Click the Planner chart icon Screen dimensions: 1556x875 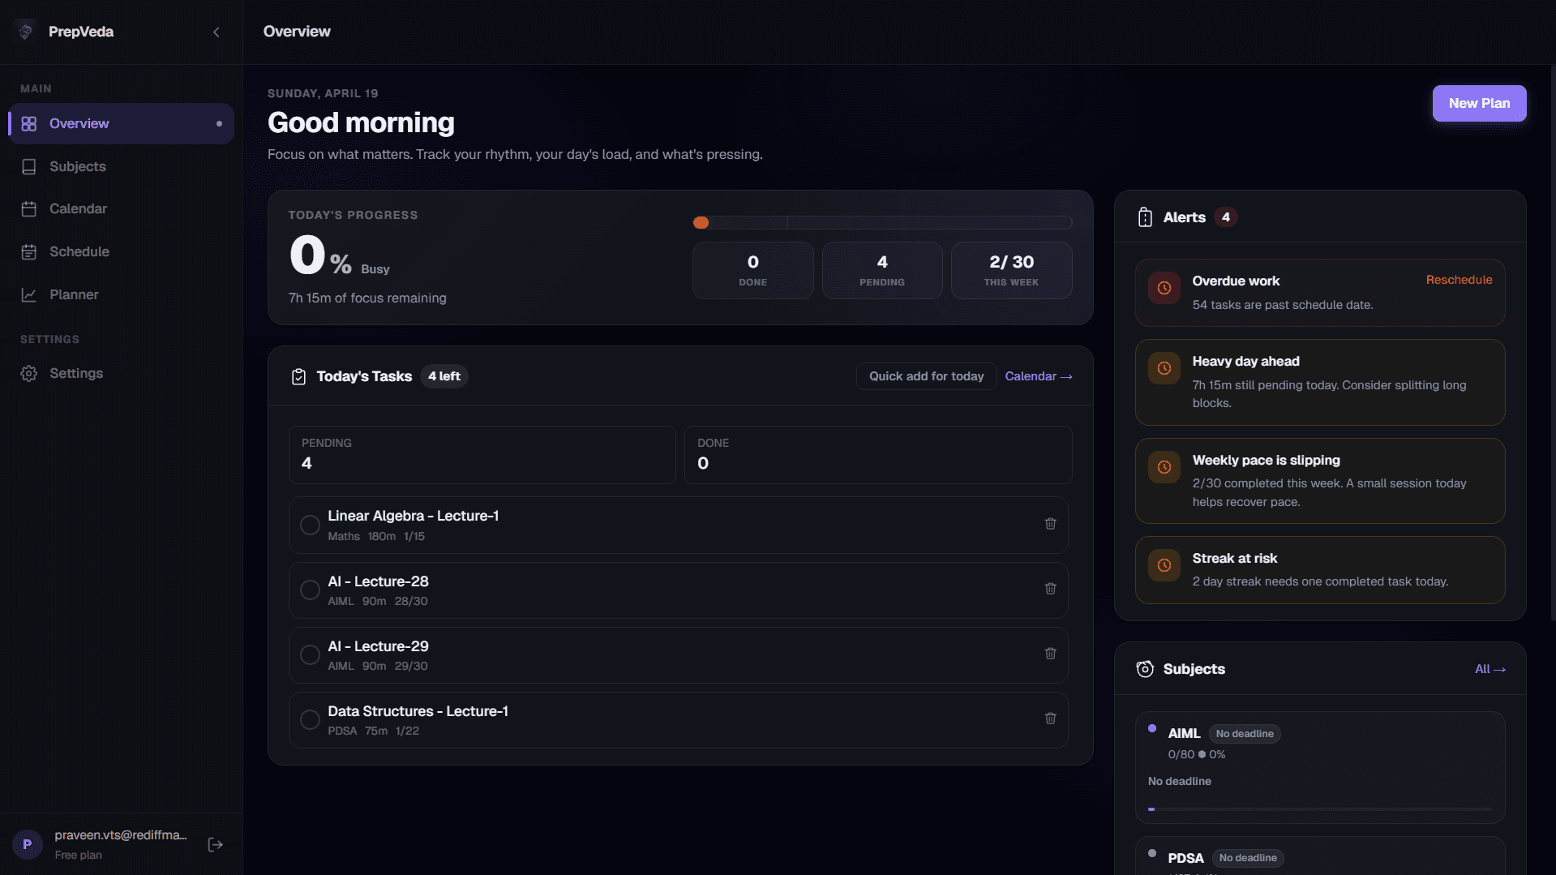coord(29,294)
